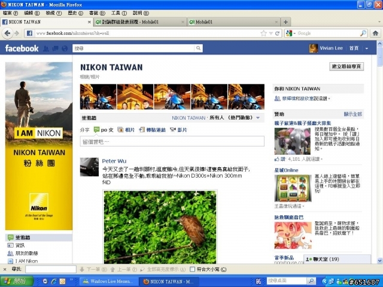Open Peter Wu's profile link
Viewport: 383px width, 287px height.
tap(114, 161)
